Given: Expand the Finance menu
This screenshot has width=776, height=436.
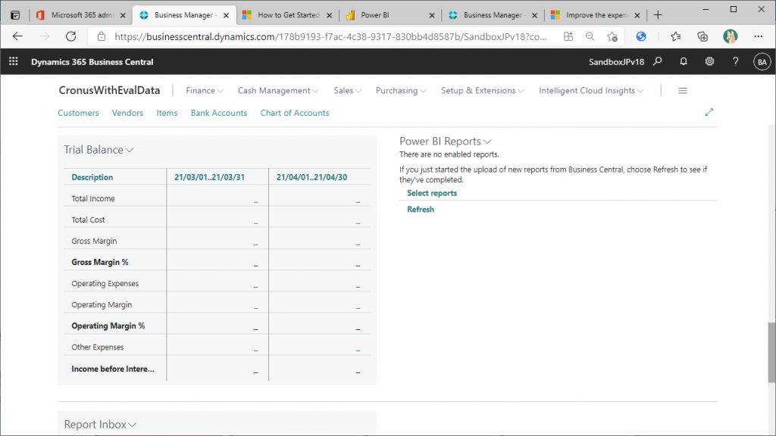Looking at the screenshot, I should pos(205,91).
